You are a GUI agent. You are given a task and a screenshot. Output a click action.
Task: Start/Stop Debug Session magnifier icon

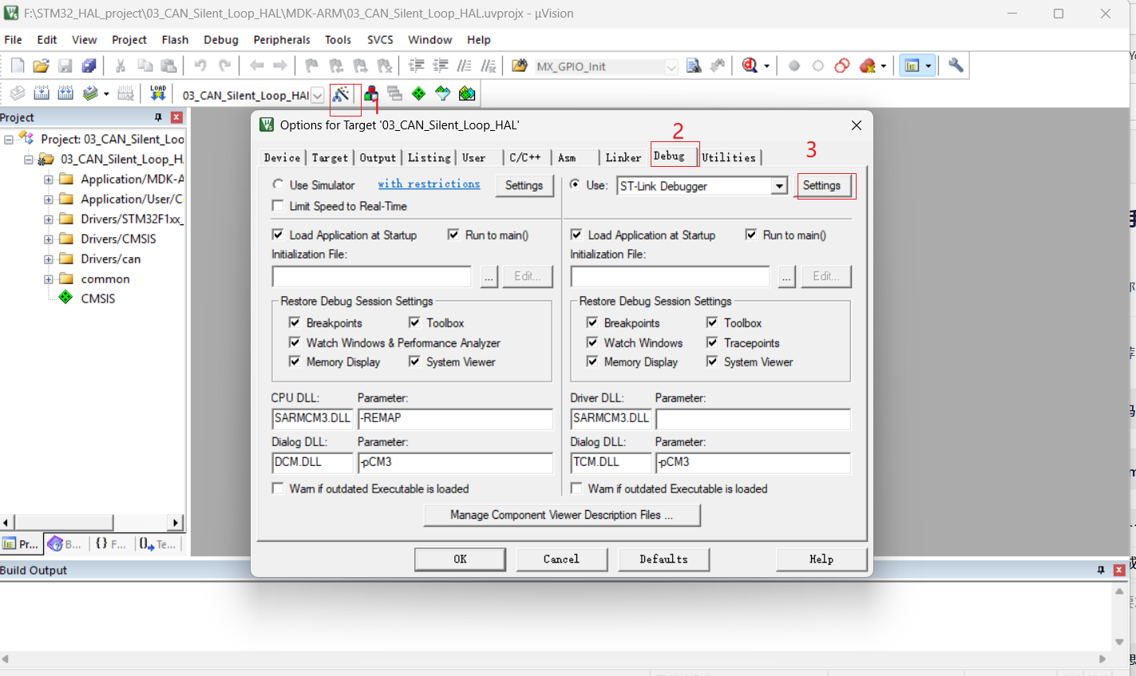750,66
